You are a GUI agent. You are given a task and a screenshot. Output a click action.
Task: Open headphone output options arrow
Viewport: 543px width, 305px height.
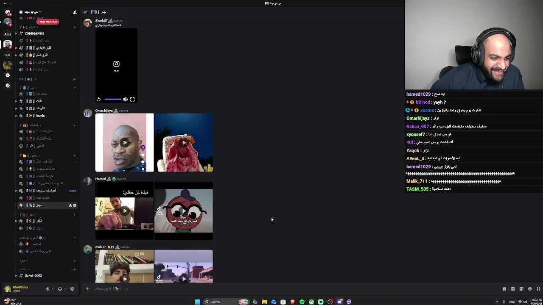click(65, 289)
